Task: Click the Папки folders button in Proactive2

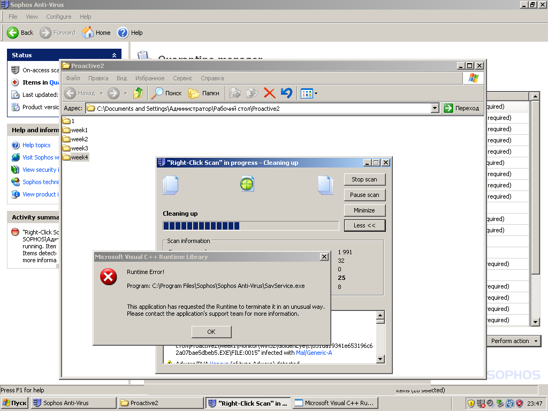Action: pyautogui.click(x=204, y=93)
